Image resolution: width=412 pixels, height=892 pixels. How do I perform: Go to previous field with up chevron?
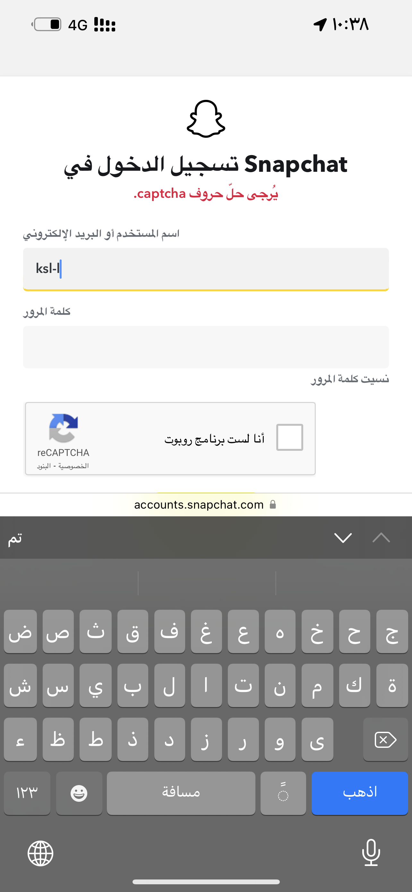click(381, 538)
